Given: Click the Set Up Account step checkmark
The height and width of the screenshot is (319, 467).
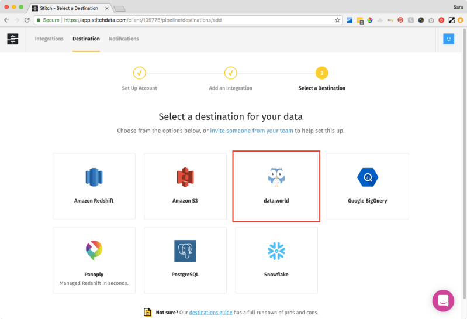Looking at the screenshot, I should [x=139, y=73].
